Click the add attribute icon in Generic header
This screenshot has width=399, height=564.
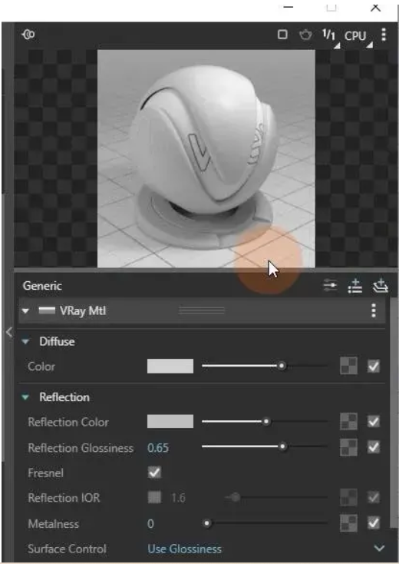click(x=354, y=287)
